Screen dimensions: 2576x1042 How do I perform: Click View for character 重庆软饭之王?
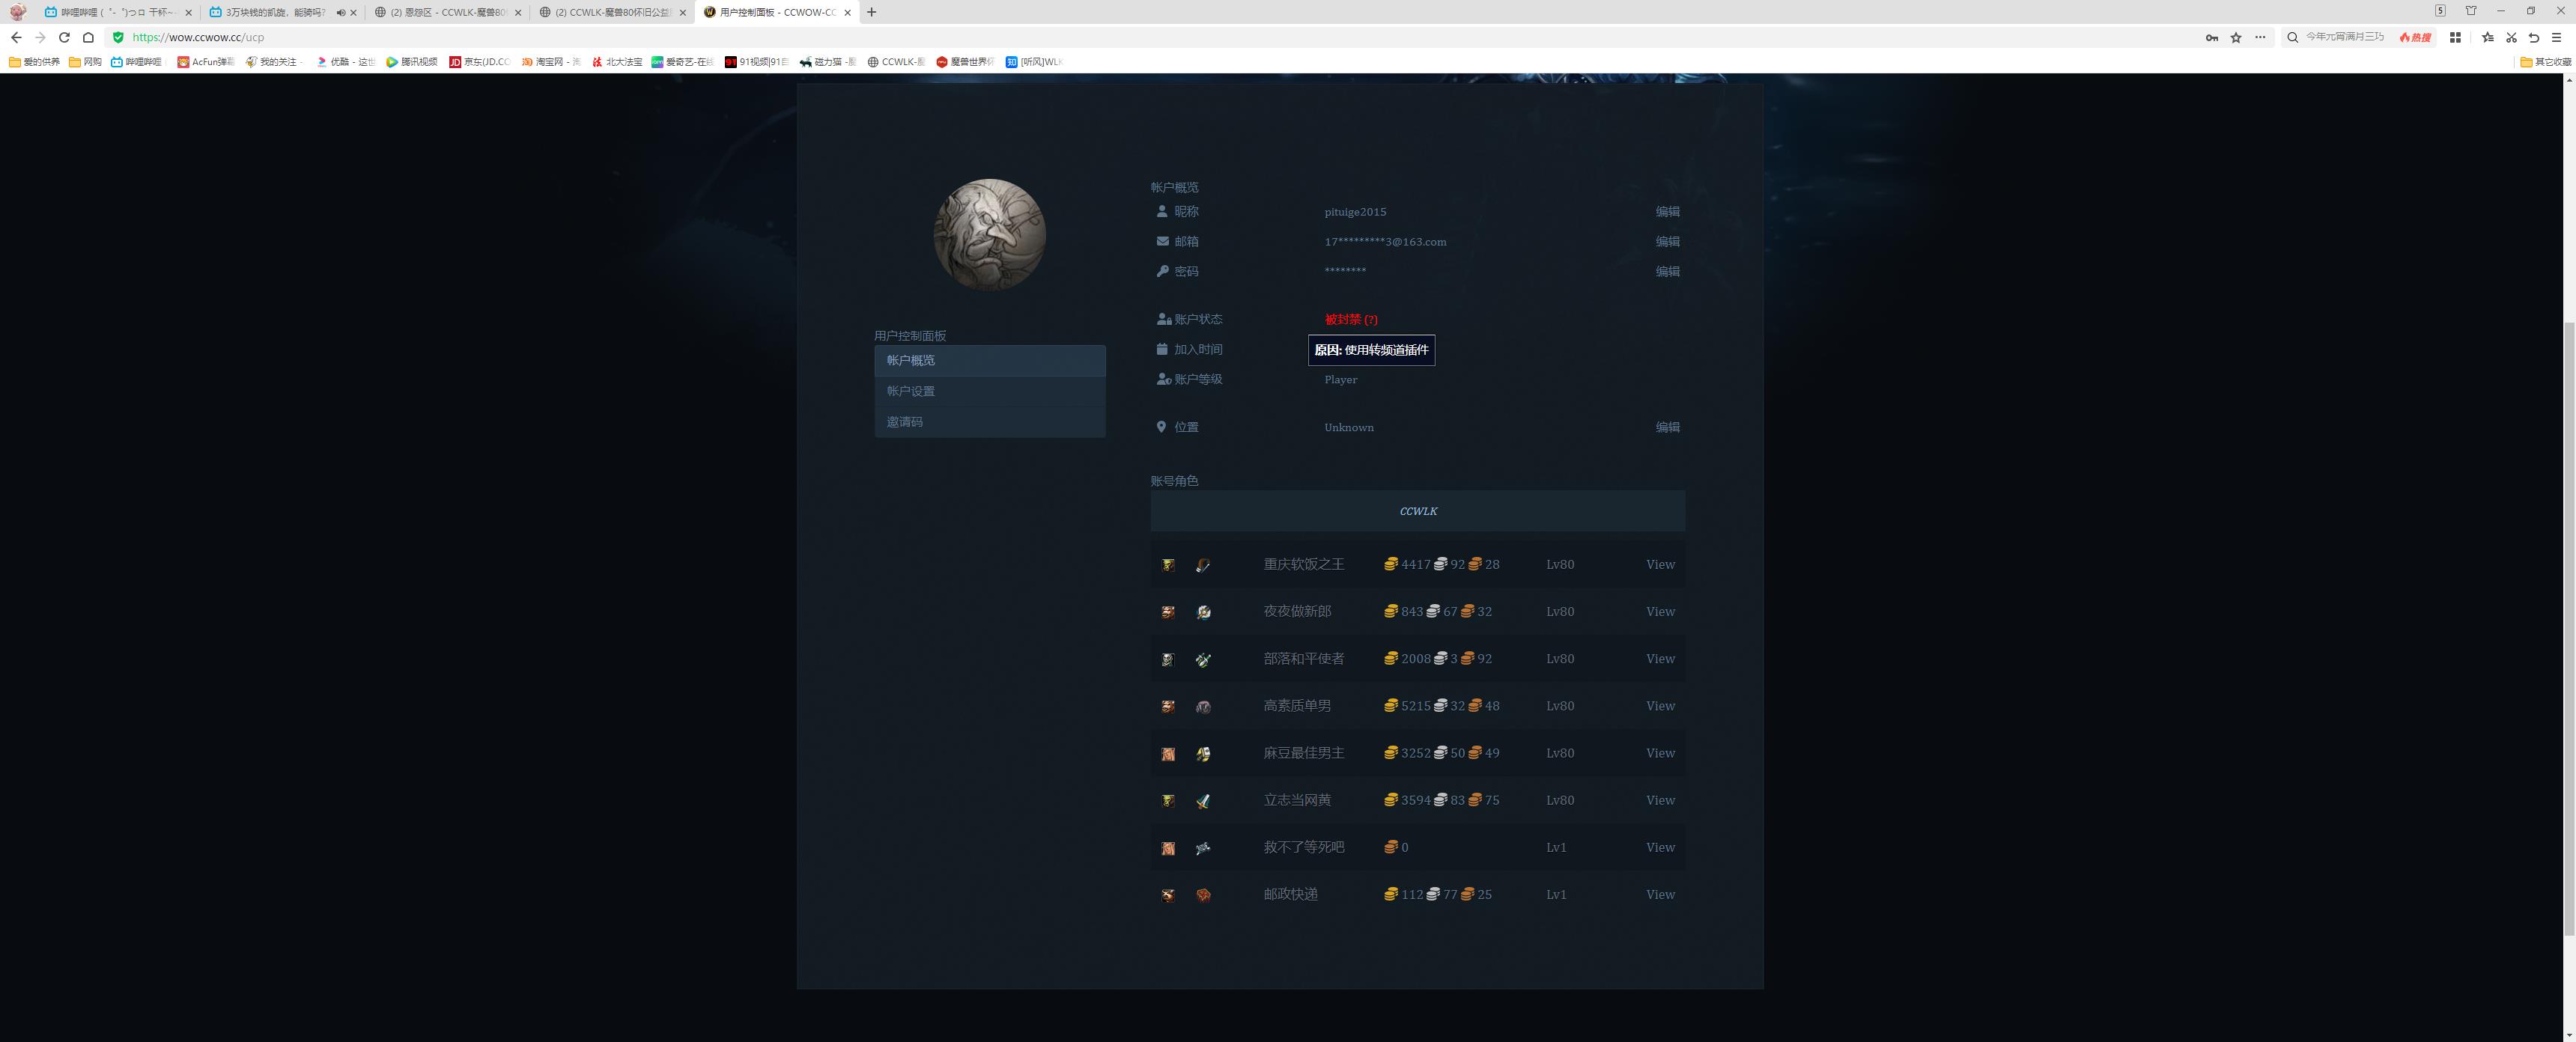tap(1660, 565)
